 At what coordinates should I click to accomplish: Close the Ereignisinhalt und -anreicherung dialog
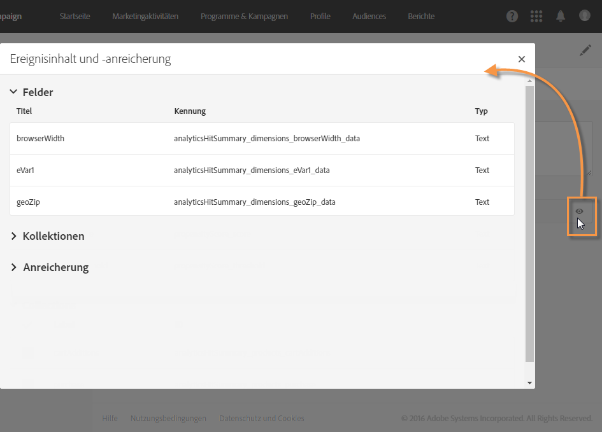pos(521,59)
